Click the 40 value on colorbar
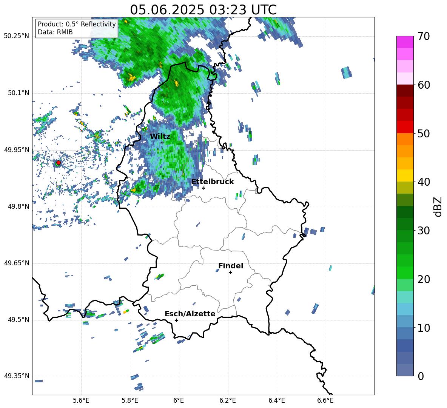The height and width of the screenshot is (408, 447). click(424, 182)
